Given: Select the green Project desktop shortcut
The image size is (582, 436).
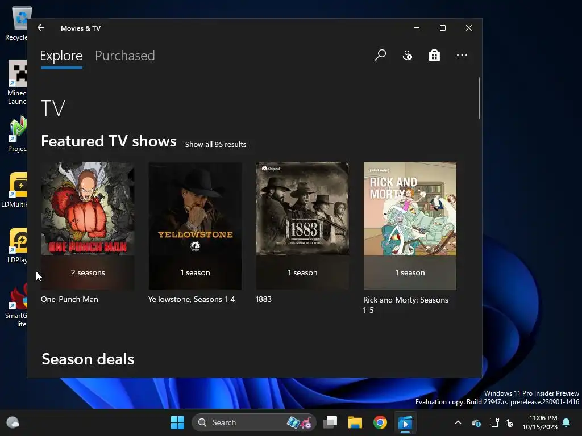Looking at the screenshot, I should pyautogui.click(x=18, y=134).
